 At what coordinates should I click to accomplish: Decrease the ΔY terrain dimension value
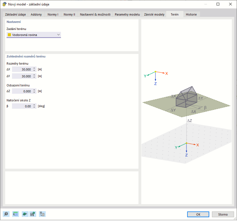coord(34,77)
